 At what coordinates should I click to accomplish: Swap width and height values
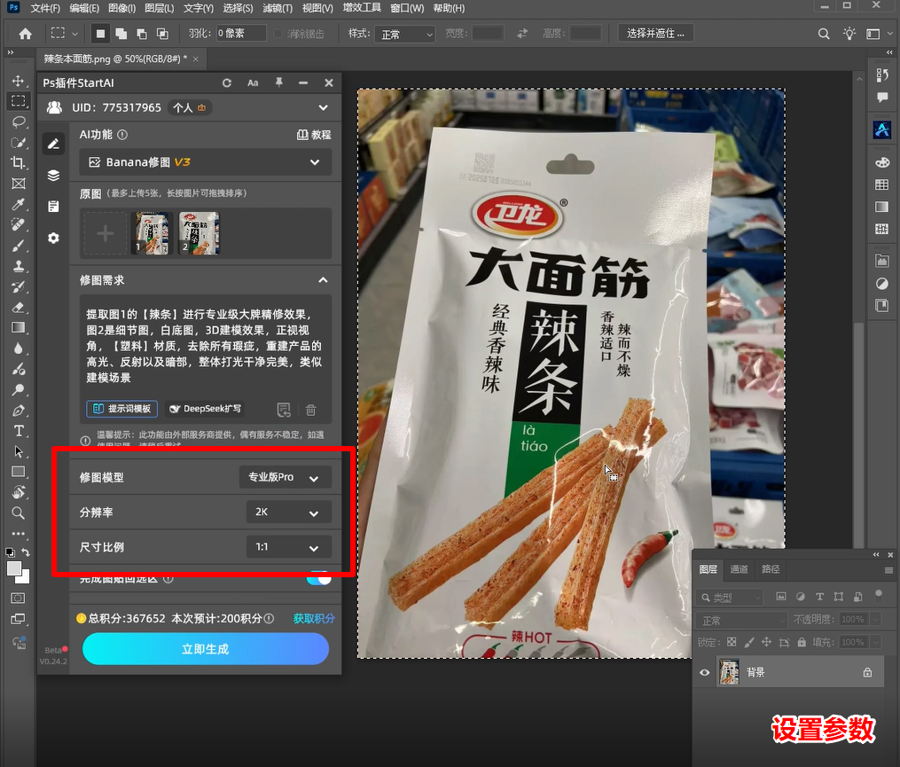pos(522,34)
